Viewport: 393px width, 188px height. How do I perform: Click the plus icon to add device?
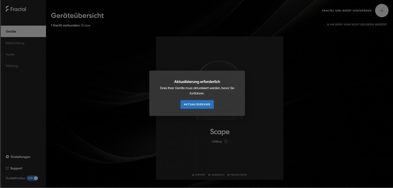click(382, 10)
